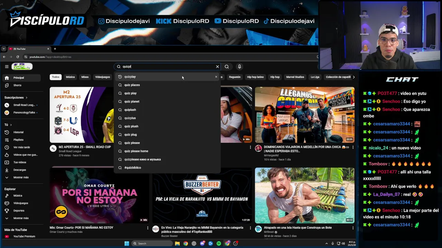Choose the 'quiz places' suggestion
Screen dimensions: 442x248
coord(167,85)
